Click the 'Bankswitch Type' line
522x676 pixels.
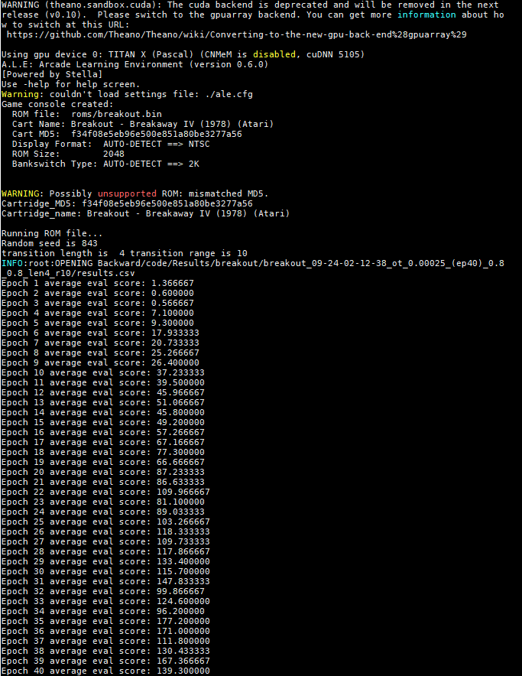coord(105,164)
